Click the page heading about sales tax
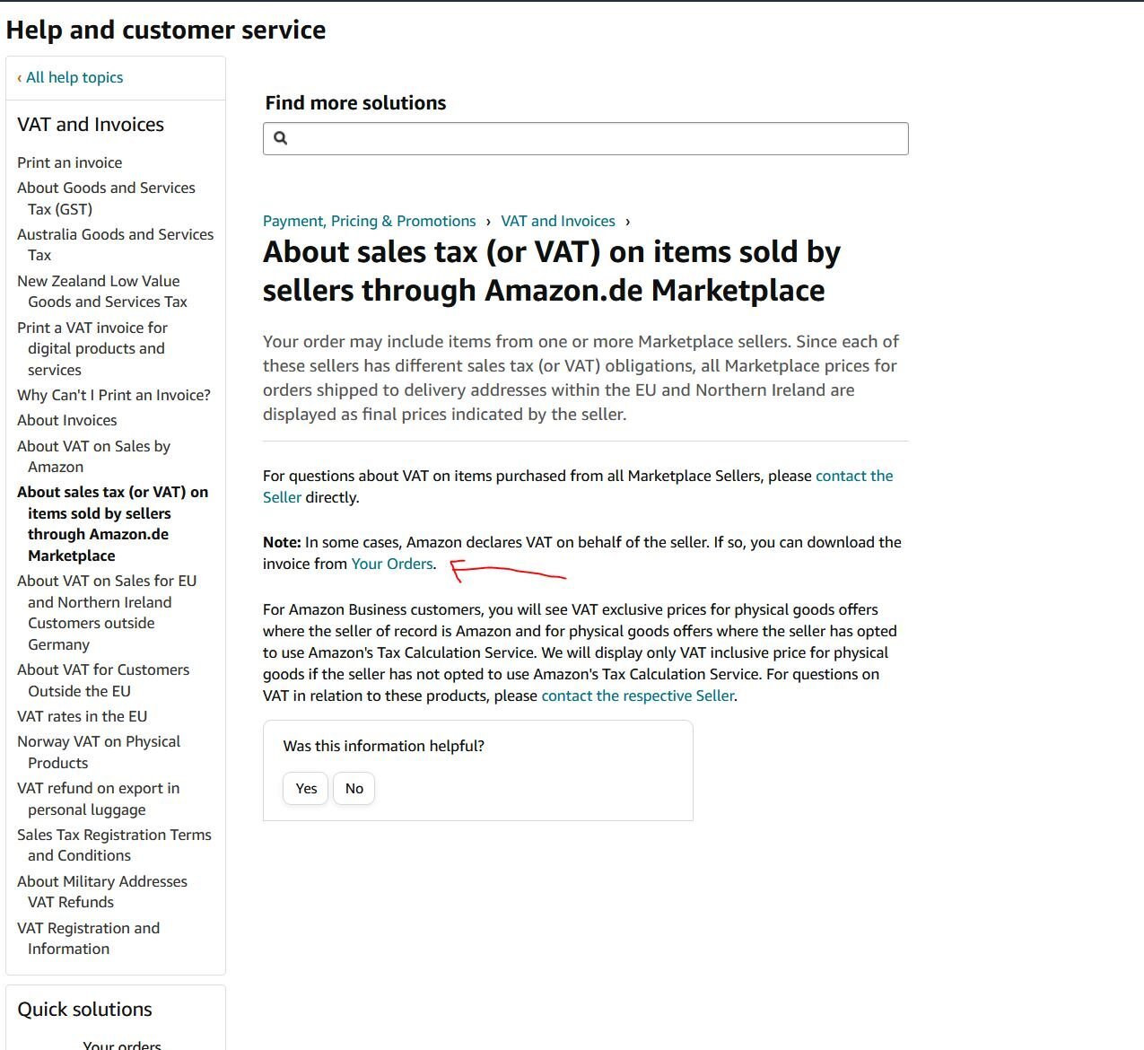Viewport: 1144px width, 1050px height. pos(551,271)
